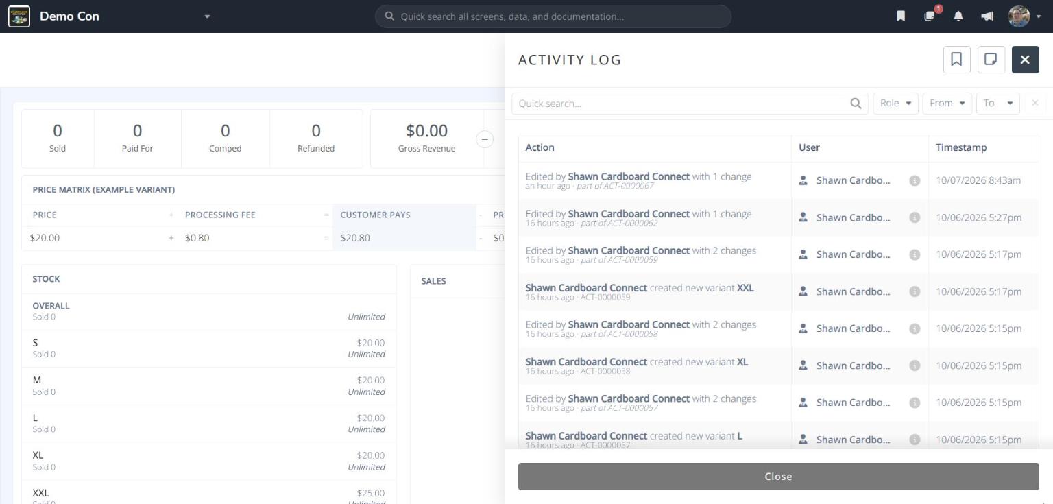Click the $20.00 price value

point(45,238)
